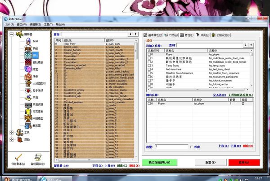Open the 物品 (items) helmet icon

tap(28, 48)
